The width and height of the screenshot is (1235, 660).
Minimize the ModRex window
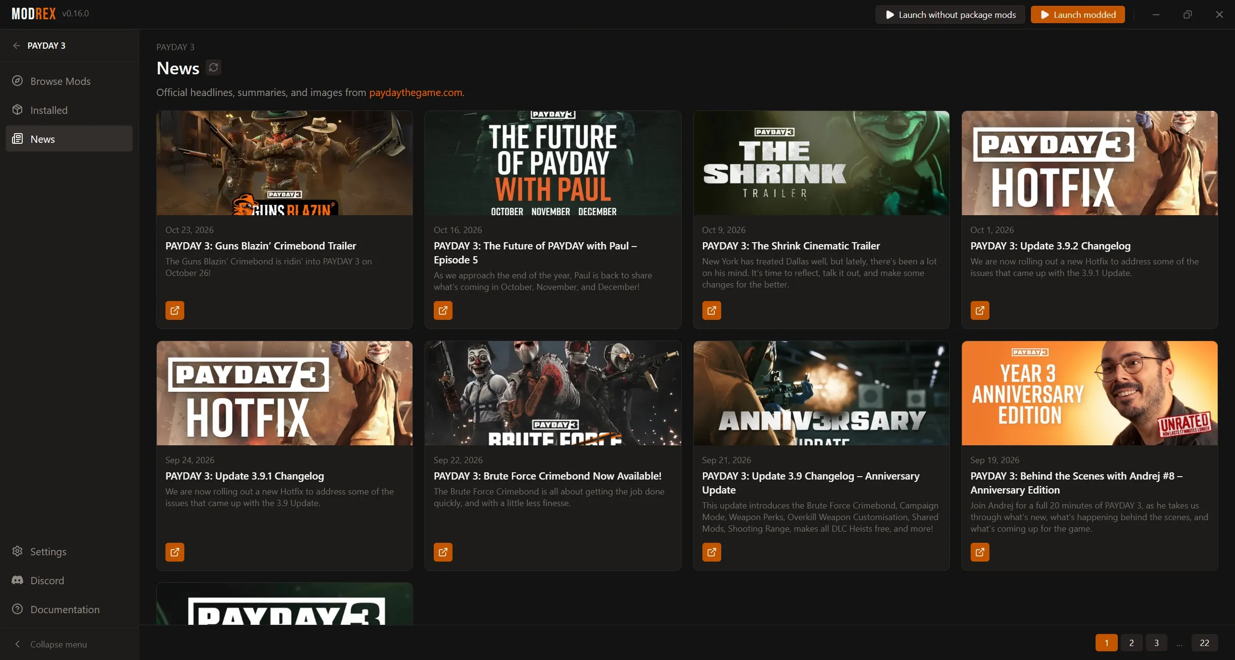1156,14
